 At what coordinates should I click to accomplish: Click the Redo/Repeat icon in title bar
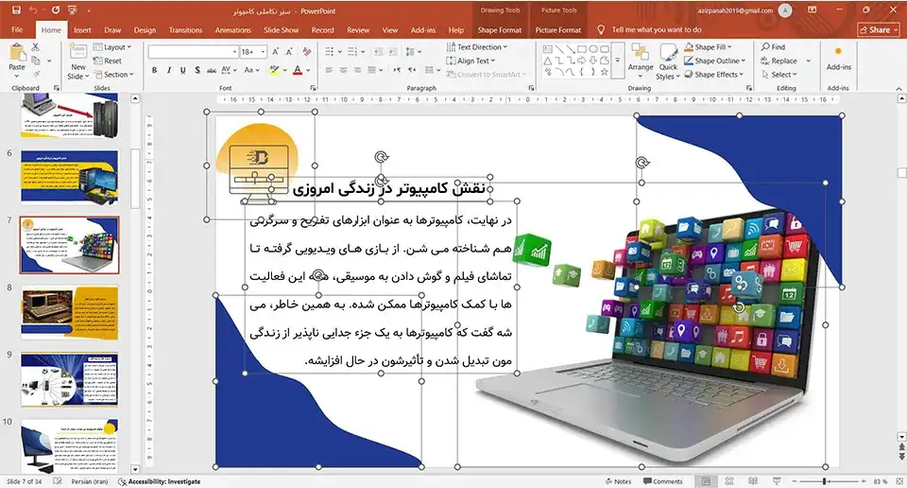point(56,9)
